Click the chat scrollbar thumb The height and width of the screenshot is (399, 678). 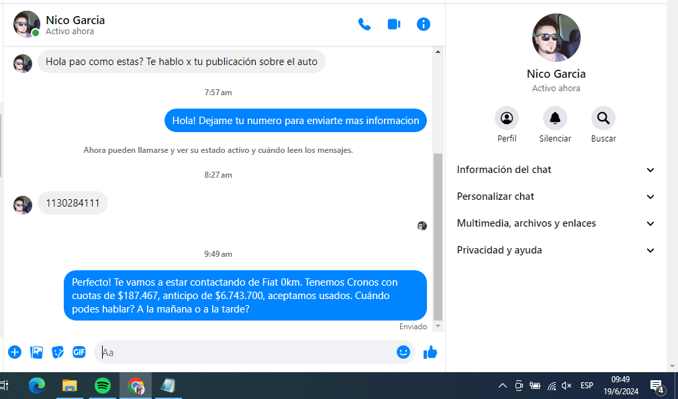pos(438,235)
